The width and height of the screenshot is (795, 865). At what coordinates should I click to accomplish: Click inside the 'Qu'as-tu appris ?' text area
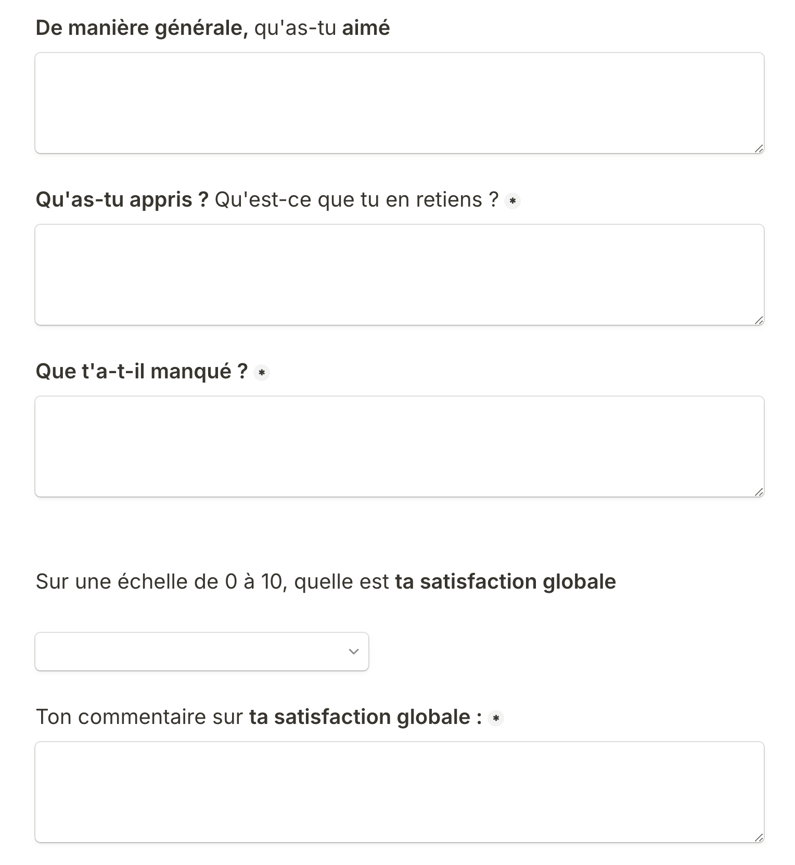pos(400,275)
